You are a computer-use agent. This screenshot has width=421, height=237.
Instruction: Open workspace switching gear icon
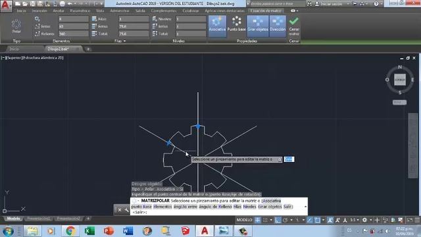[x=364, y=220]
